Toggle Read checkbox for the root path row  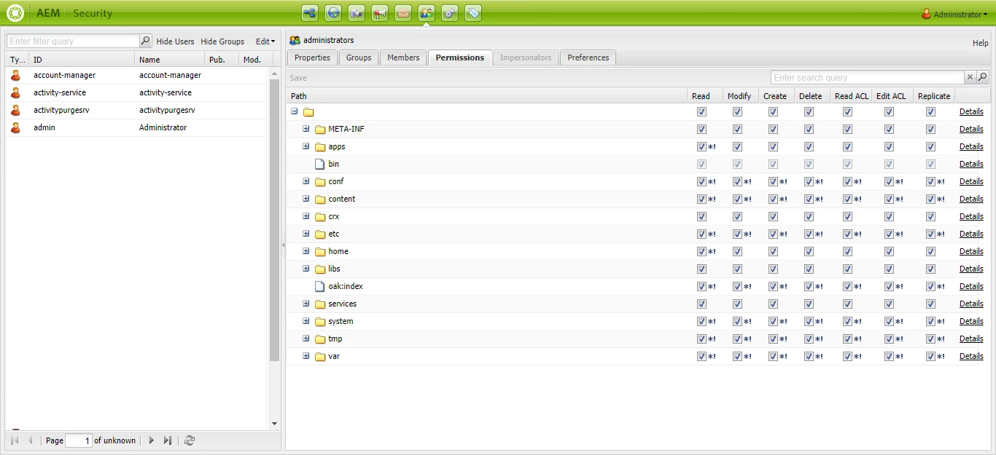pyautogui.click(x=701, y=111)
